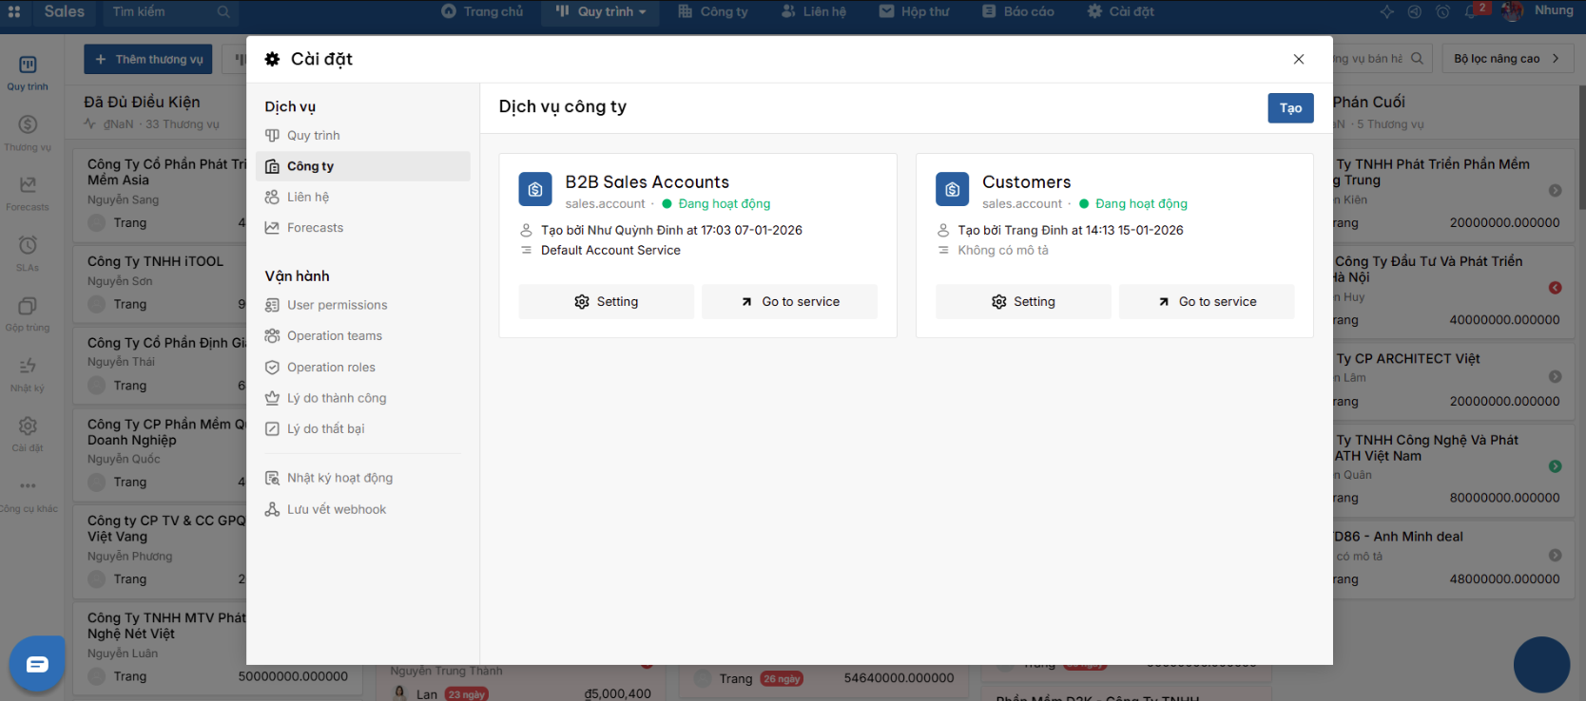1586x701 pixels.
Task: Click arrow icon on Anh Minh deal card
Action: coord(1555,556)
